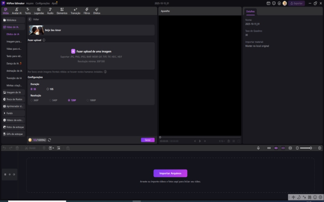The height and width of the screenshot is (202, 324).
Task: Click the refresh credits icon
Action: (49, 140)
